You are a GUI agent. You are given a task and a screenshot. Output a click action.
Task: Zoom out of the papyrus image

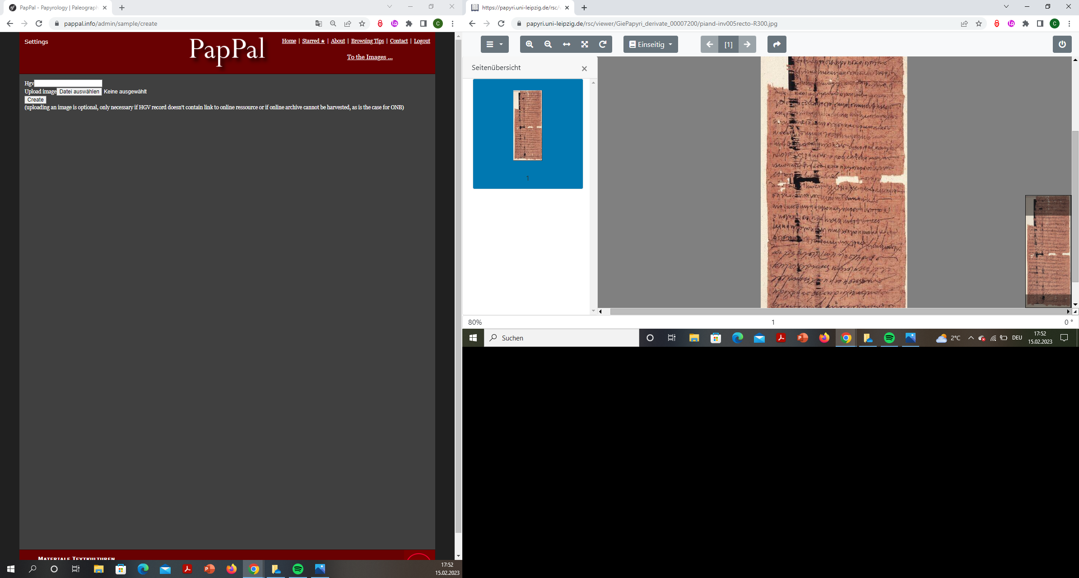(548, 44)
